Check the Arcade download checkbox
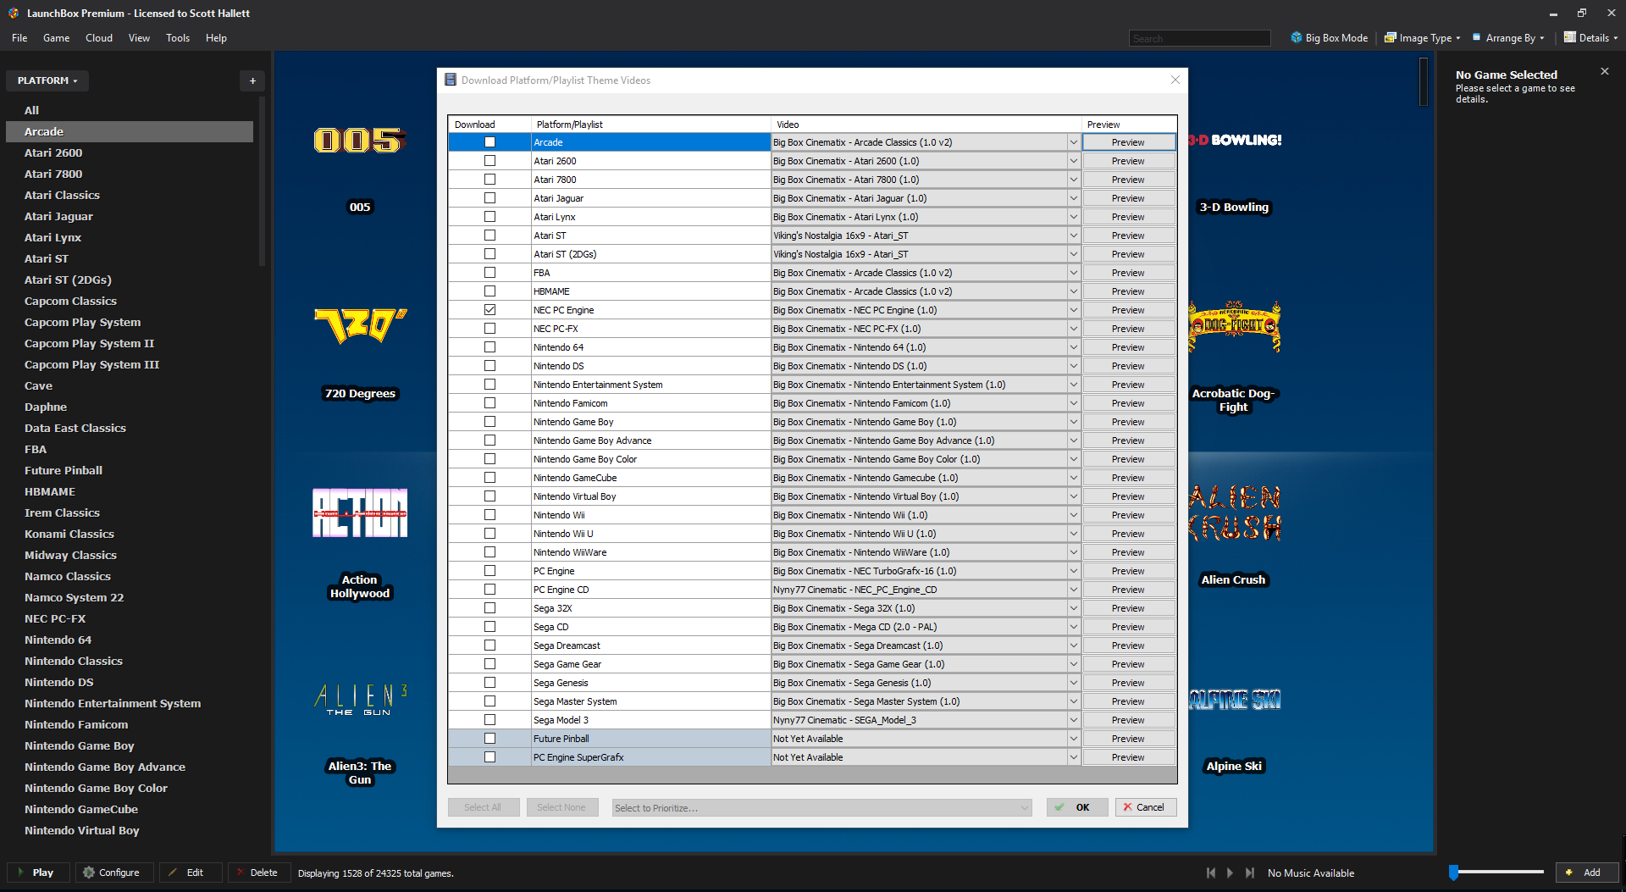1626x892 pixels. pos(489,142)
